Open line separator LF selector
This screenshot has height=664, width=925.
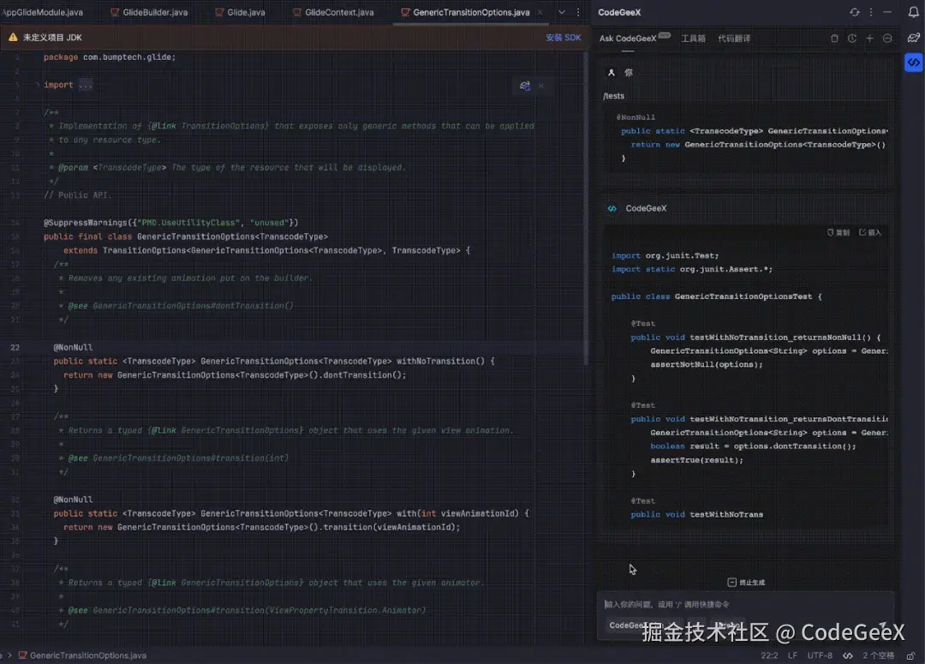point(792,655)
